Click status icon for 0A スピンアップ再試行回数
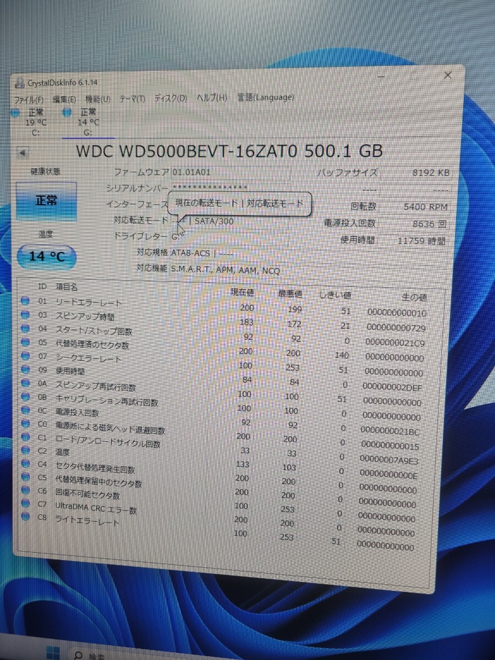The width and height of the screenshot is (495, 660). (x=25, y=383)
